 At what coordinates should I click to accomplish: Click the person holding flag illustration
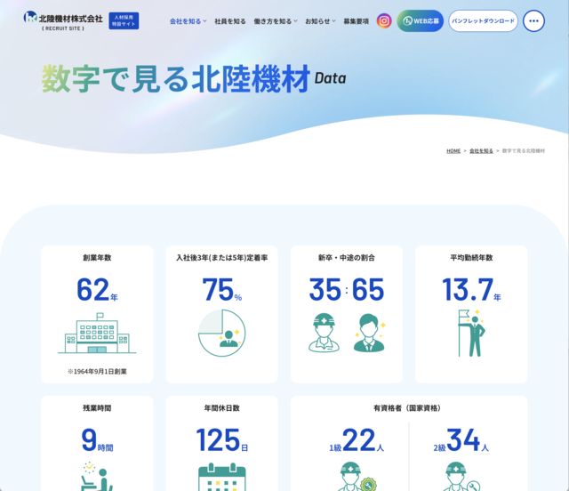tap(471, 333)
